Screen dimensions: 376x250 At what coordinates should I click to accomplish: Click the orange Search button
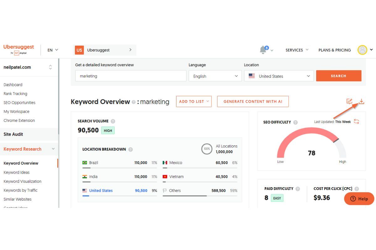[339, 76]
